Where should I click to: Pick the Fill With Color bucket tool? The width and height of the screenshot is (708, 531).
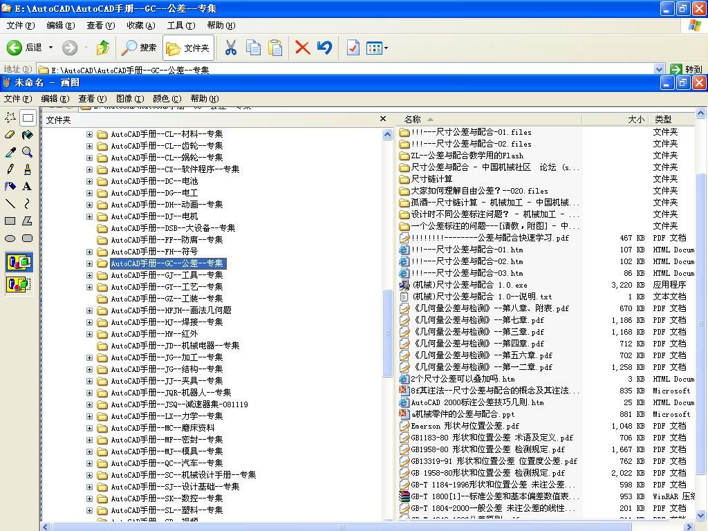click(x=28, y=135)
